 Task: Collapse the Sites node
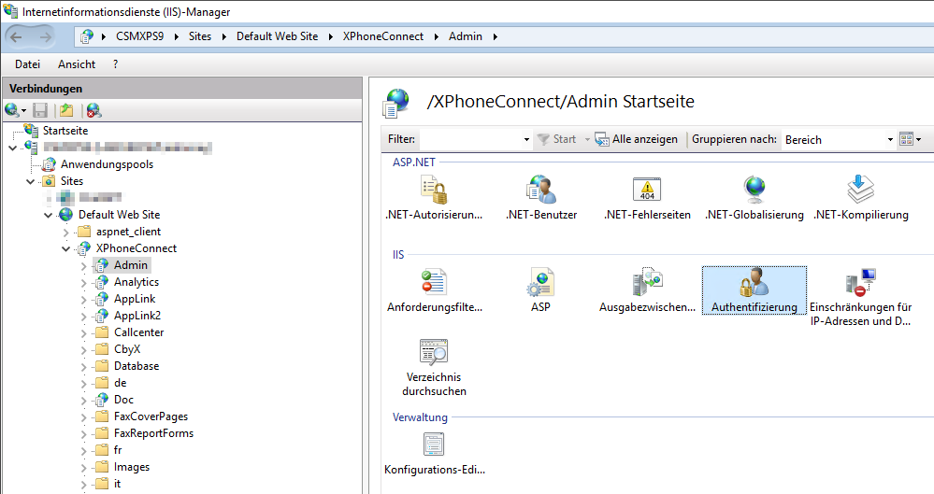tap(30, 181)
